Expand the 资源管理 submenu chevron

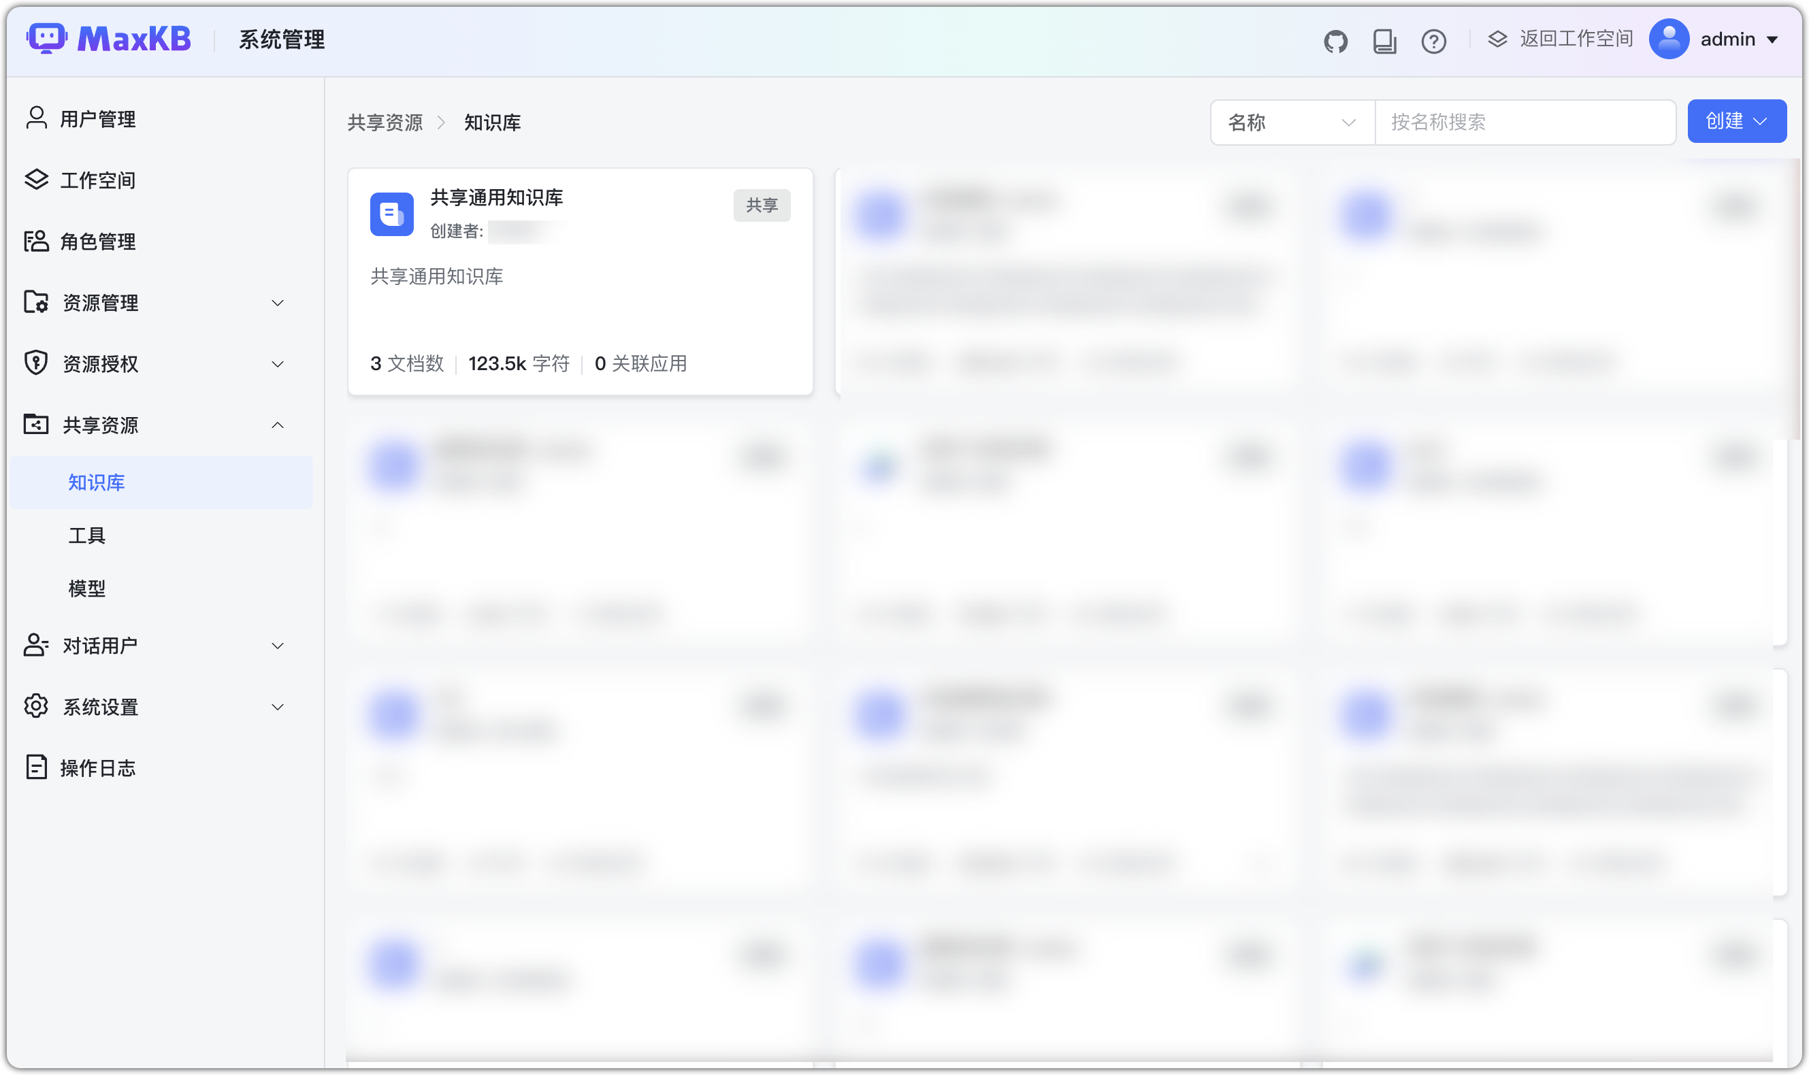278,303
